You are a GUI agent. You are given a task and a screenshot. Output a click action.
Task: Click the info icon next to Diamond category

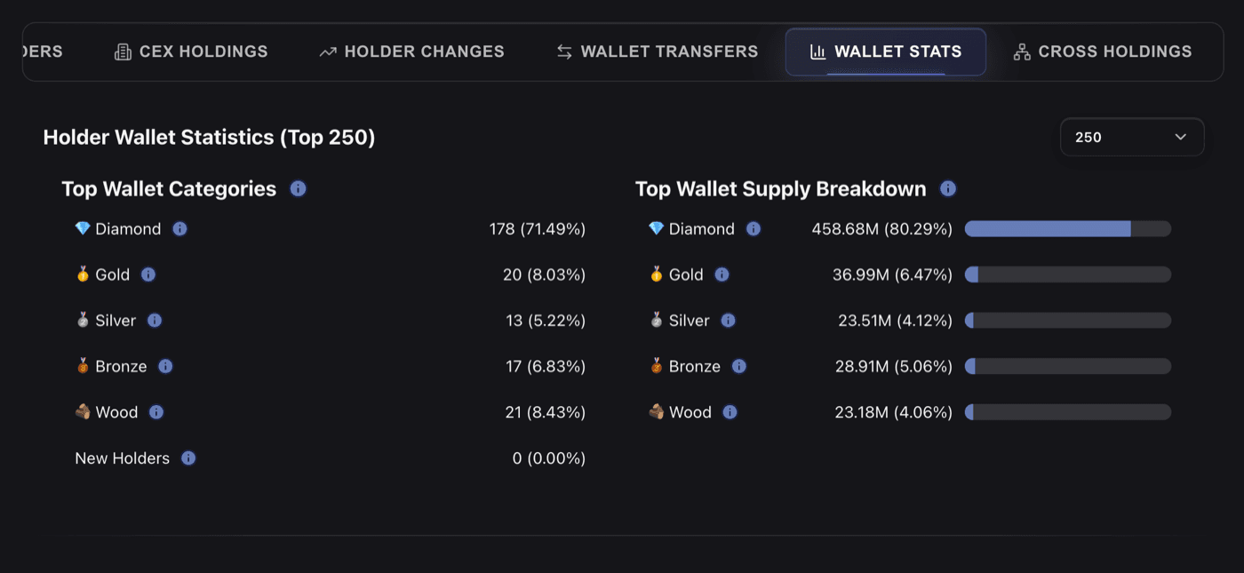(179, 228)
